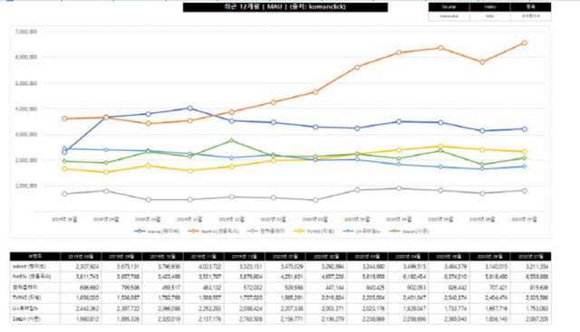Click the Netflix row label in the table
580x332 pixels.
32,277
